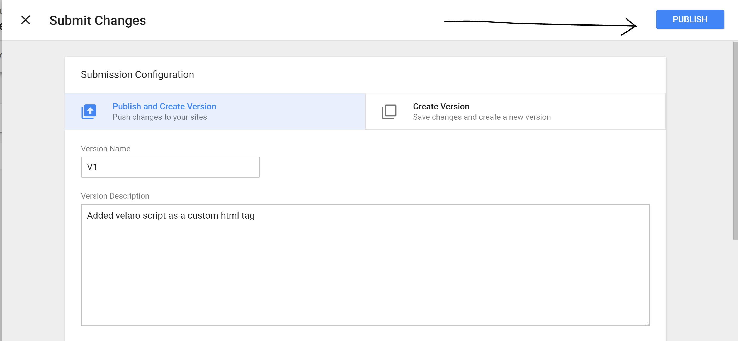The height and width of the screenshot is (341, 738).
Task: Click the Version Name label
Action: pyautogui.click(x=105, y=148)
